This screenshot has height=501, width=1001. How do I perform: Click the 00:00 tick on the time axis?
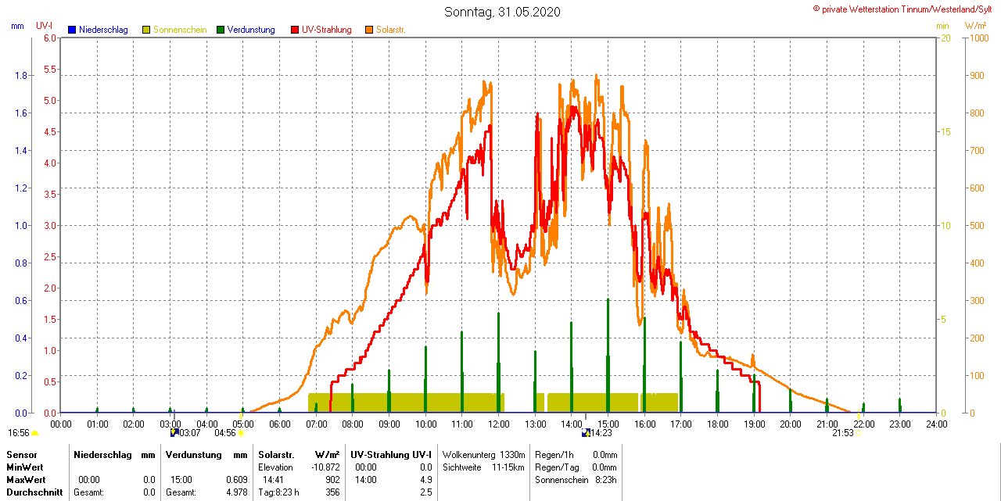(61, 424)
